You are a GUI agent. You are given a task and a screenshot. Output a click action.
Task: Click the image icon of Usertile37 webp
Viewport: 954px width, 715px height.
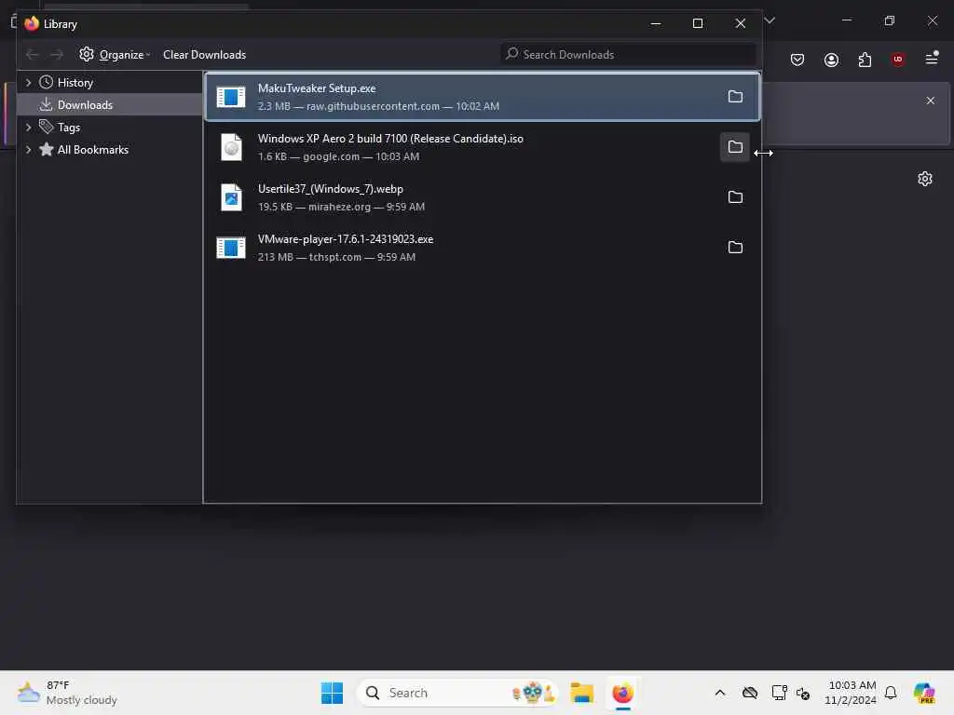click(231, 197)
